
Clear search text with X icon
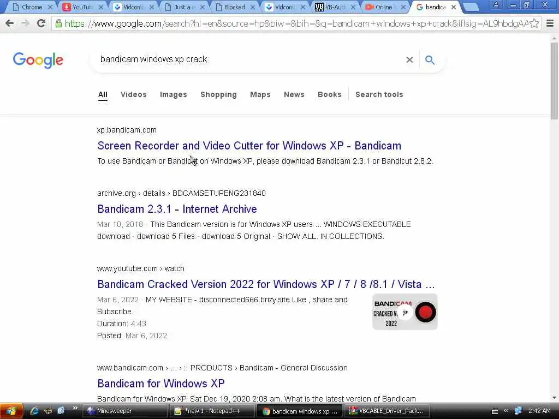[x=409, y=59]
